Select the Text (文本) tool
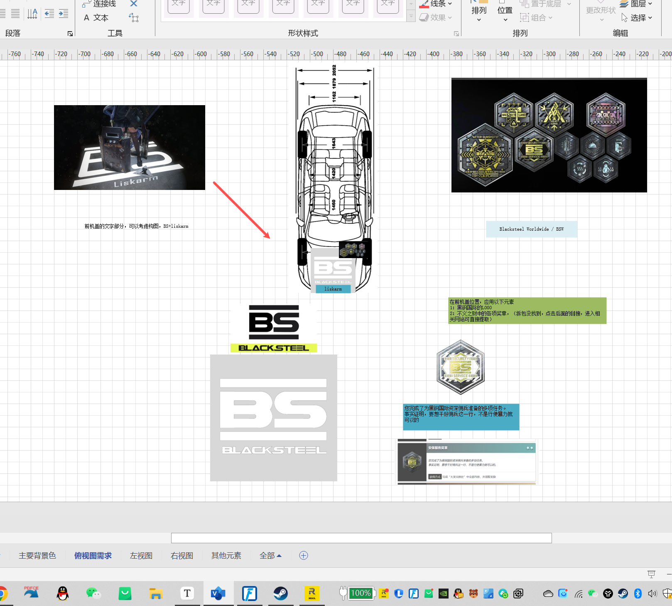This screenshot has width=672, height=606. tap(96, 17)
